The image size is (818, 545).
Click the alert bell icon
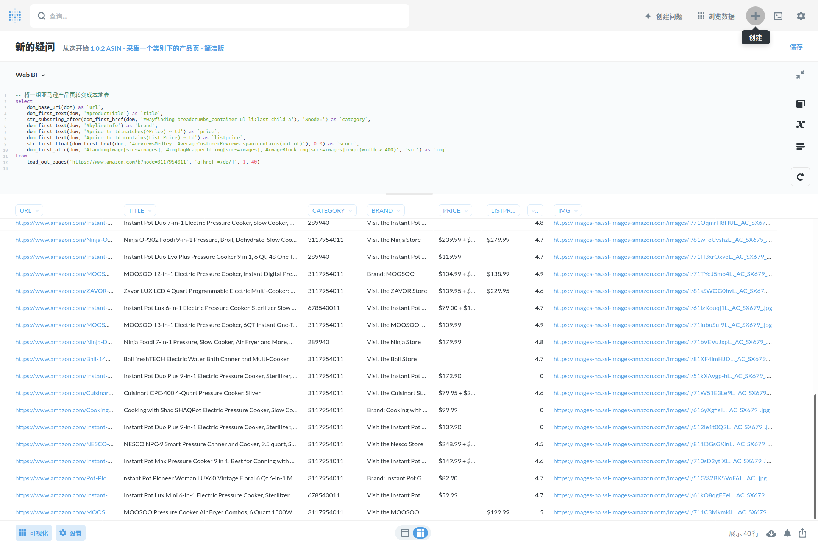(787, 533)
